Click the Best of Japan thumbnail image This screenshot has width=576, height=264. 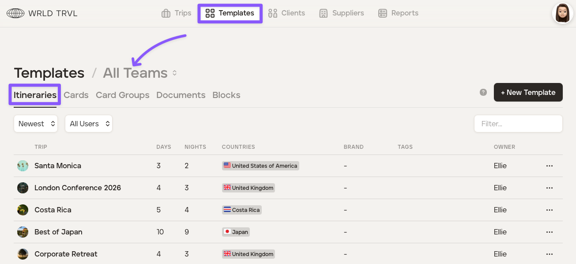click(23, 232)
